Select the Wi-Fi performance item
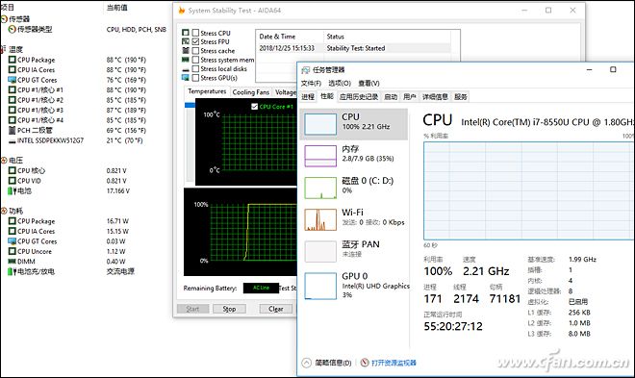This screenshot has width=635, height=378. point(353,219)
